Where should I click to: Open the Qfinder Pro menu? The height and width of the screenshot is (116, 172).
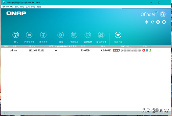pos(8,6)
